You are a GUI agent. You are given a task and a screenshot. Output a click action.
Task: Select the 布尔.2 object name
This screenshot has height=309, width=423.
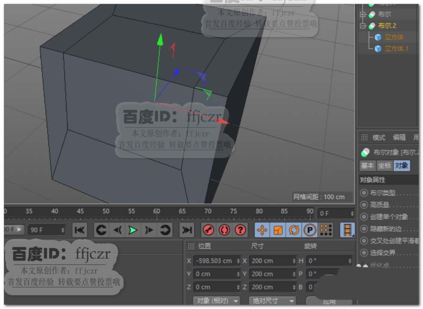coord(387,26)
